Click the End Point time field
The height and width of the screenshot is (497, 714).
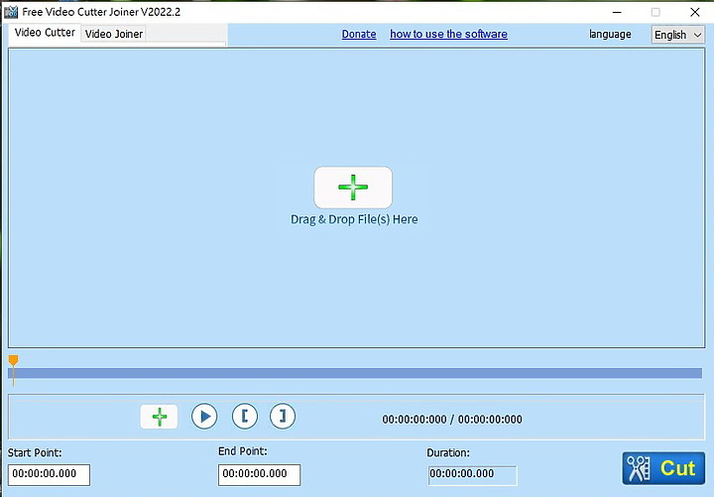[x=259, y=474]
